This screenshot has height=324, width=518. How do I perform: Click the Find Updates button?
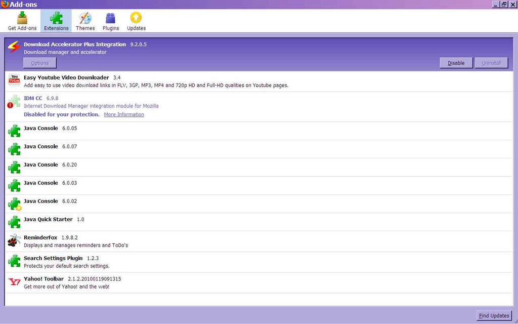point(494,316)
